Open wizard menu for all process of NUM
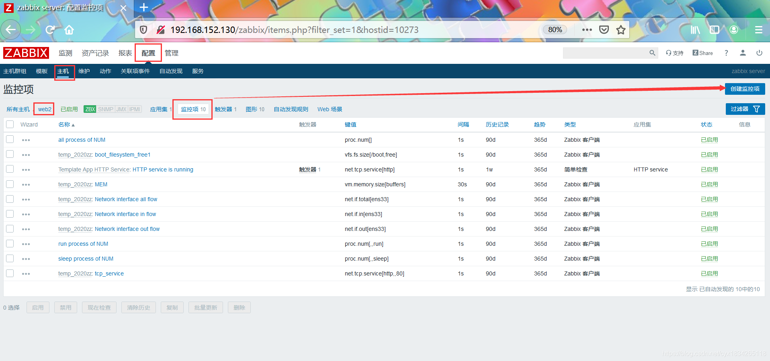Image resolution: width=770 pixels, height=361 pixels. [x=26, y=140]
